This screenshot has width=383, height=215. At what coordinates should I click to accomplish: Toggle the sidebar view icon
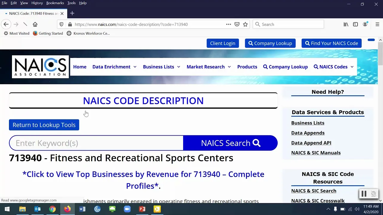pos(355,24)
